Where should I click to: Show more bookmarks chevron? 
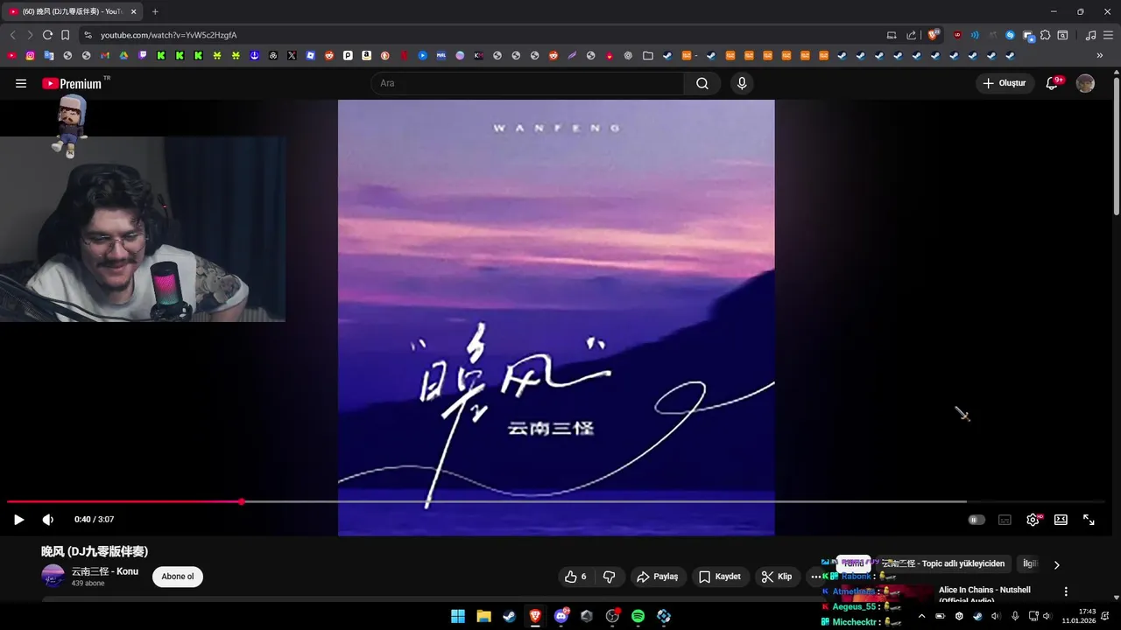point(1100,55)
